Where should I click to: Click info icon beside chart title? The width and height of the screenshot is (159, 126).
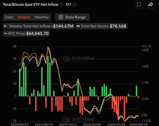click(x=62, y=4)
